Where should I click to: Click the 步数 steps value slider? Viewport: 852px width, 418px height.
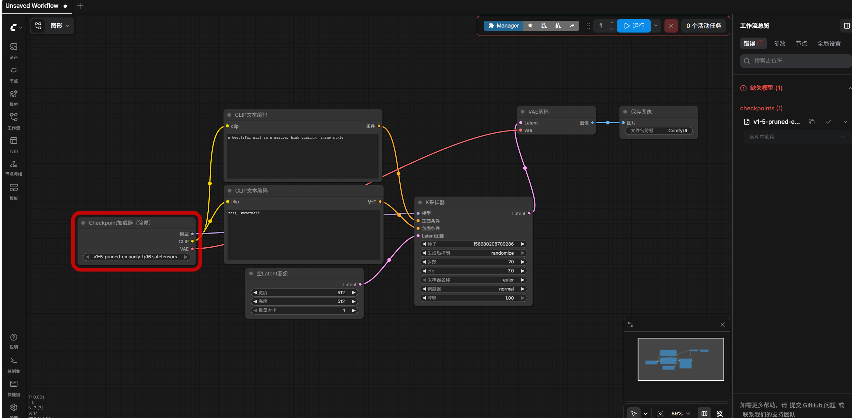[473, 262]
